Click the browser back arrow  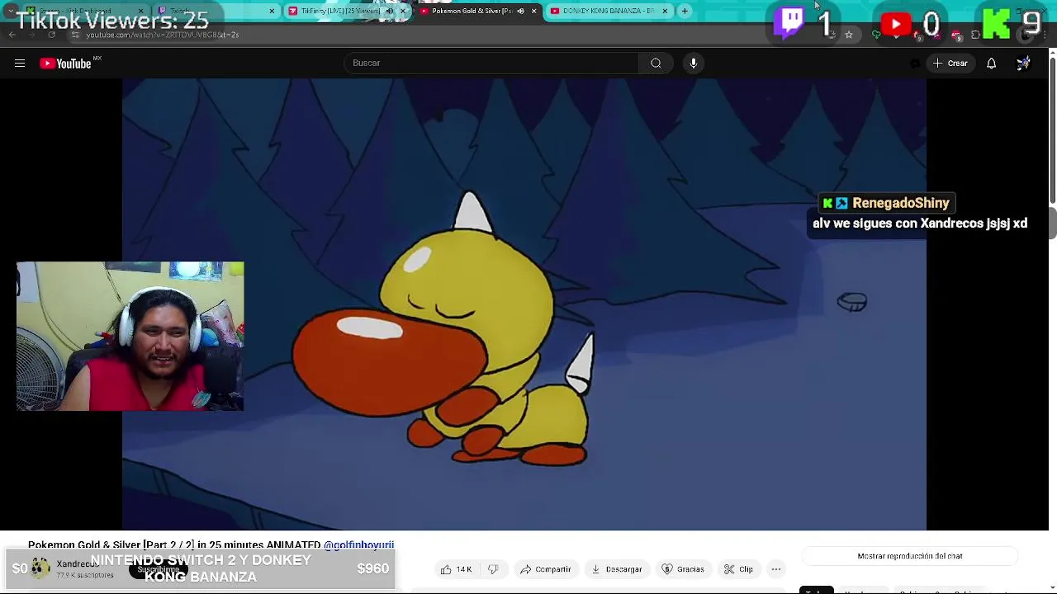(x=12, y=35)
